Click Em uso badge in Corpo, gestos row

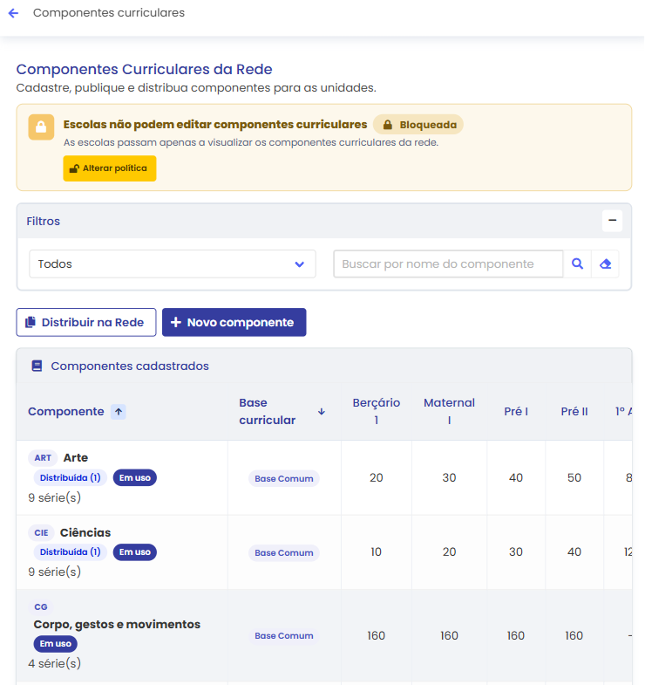[x=56, y=644]
